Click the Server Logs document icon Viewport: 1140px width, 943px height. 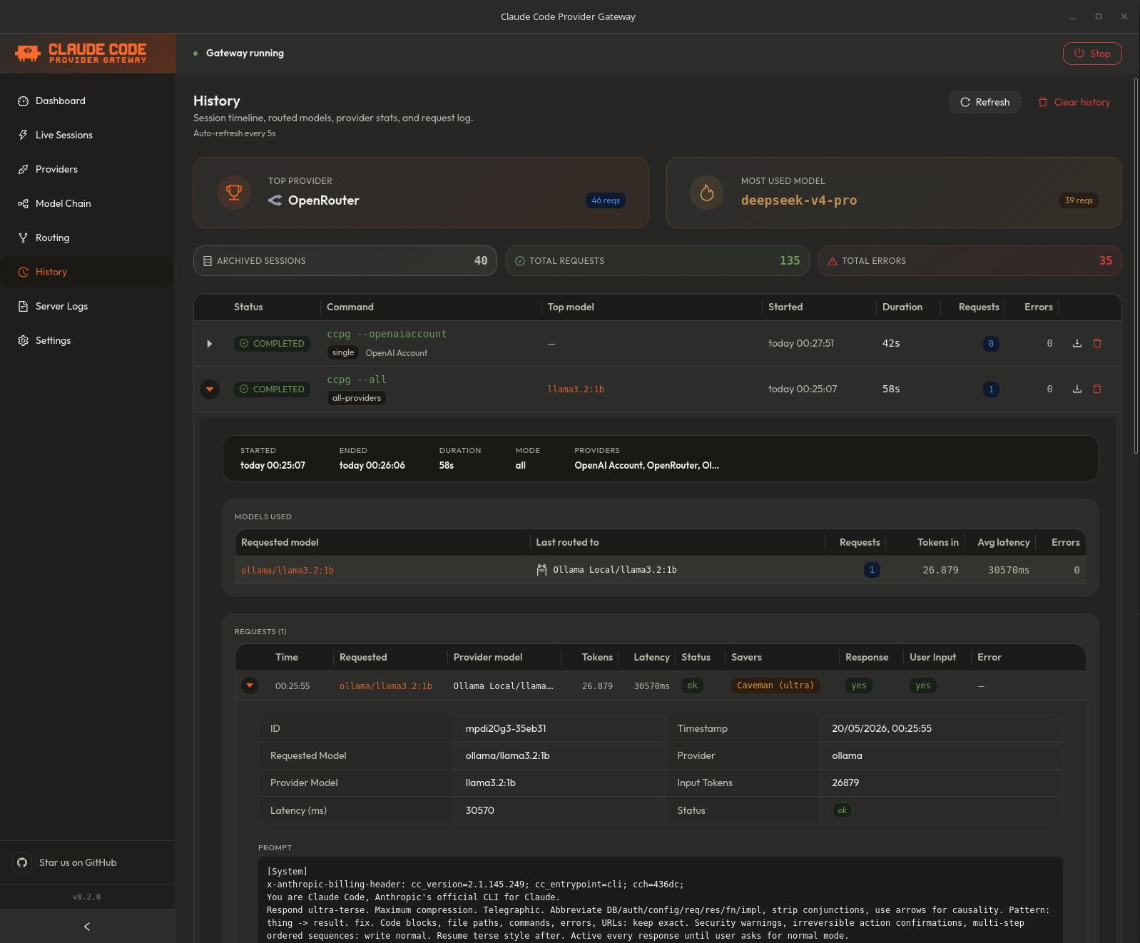(x=24, y=306)
